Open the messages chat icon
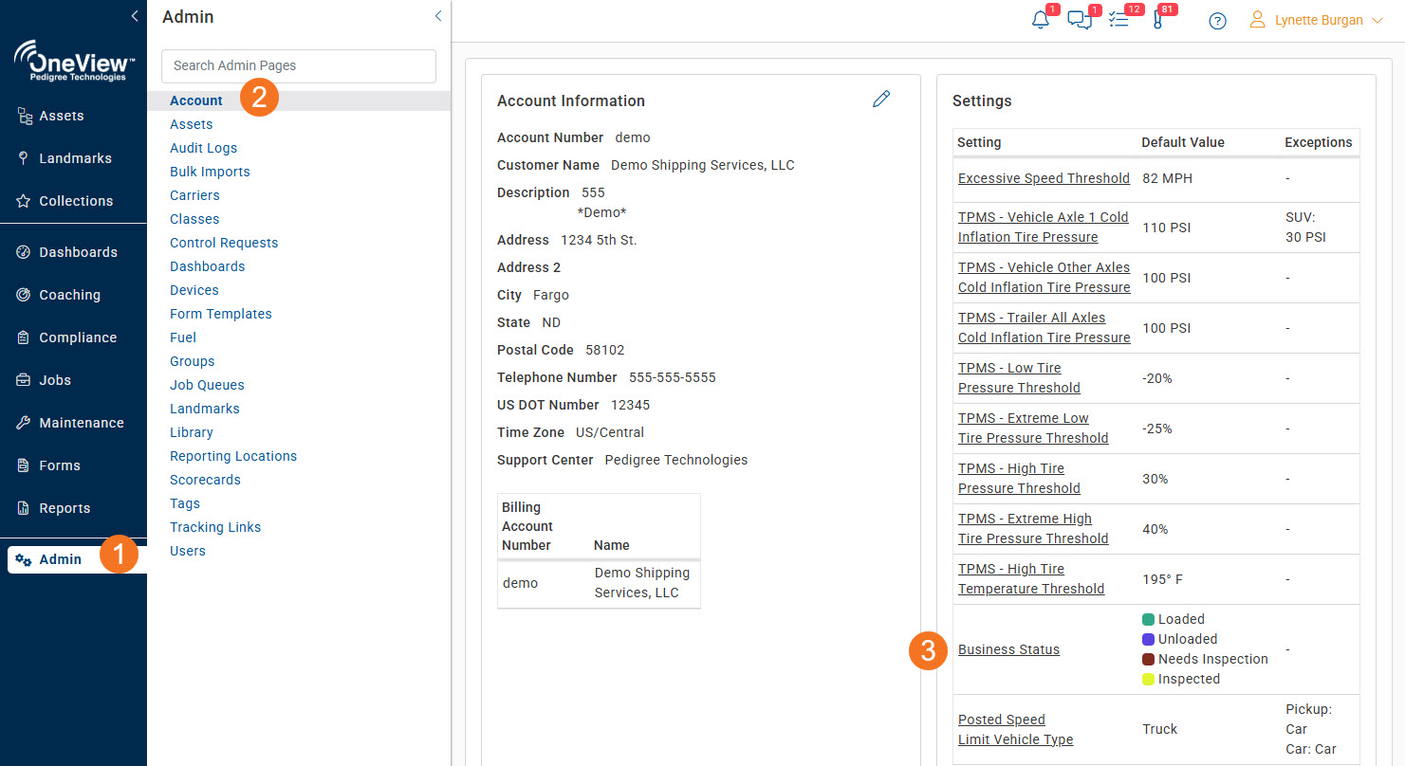 1079,21
